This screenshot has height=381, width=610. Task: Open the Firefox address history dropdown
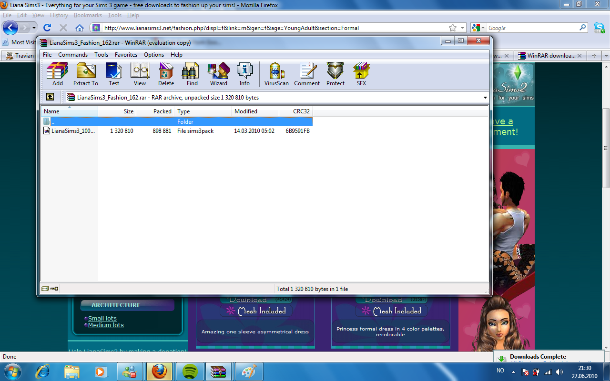coord(463,28)
